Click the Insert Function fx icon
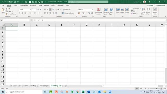167x94 pixels. 43,20
